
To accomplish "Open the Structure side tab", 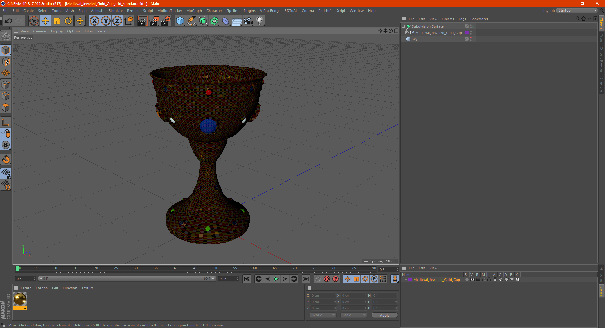I will coord(601,85).
